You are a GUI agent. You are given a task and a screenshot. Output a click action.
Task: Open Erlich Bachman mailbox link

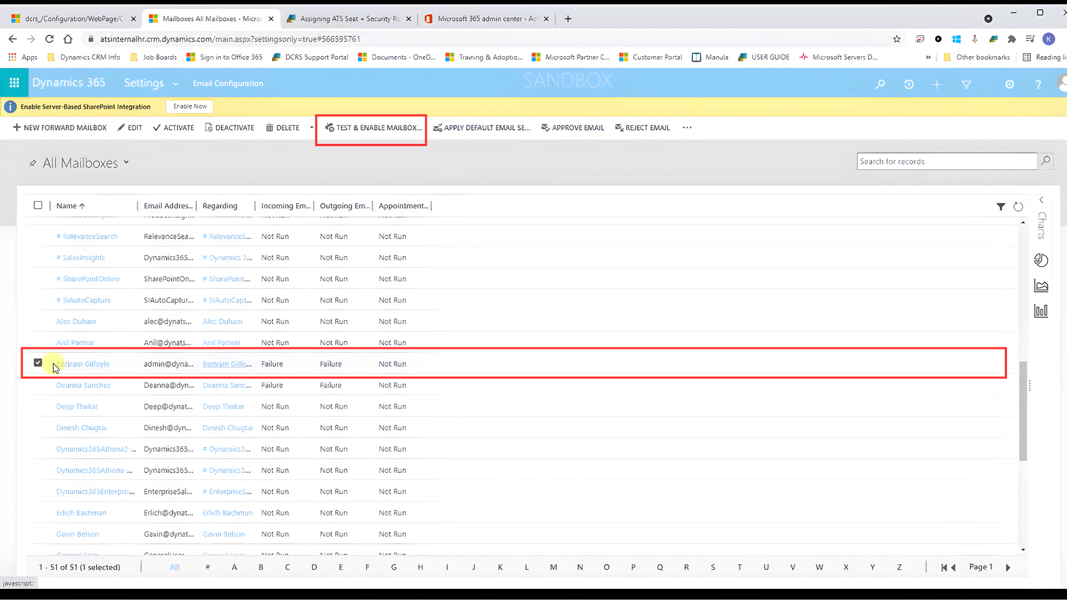click(81, 513)
